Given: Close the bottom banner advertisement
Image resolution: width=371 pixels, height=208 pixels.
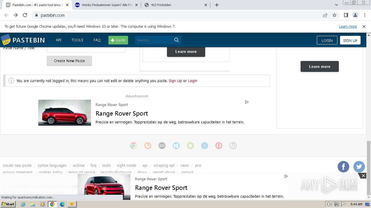Looking at the screenshot, I should pyautogui.click(x=363, y=176).
